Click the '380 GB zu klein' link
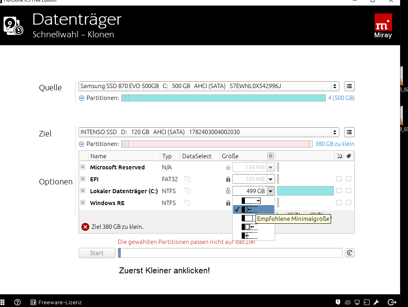 click(335, 144)
